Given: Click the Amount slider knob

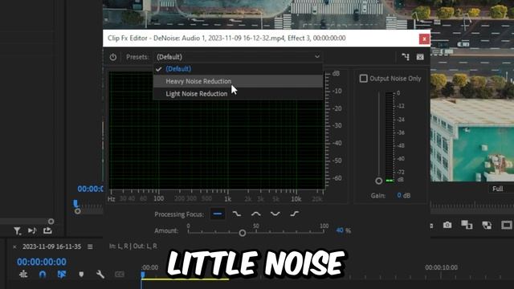Looking at the screenshot, I should (x=243, y=233).
